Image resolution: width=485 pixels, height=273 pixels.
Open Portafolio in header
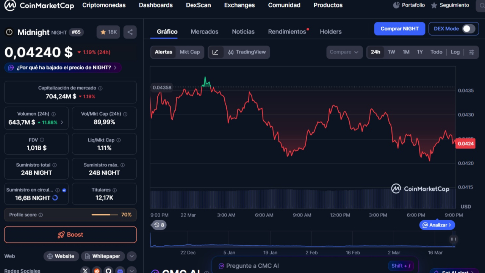(x=409, y=5)
